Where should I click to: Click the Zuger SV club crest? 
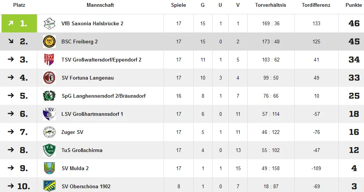pos(49,132)
